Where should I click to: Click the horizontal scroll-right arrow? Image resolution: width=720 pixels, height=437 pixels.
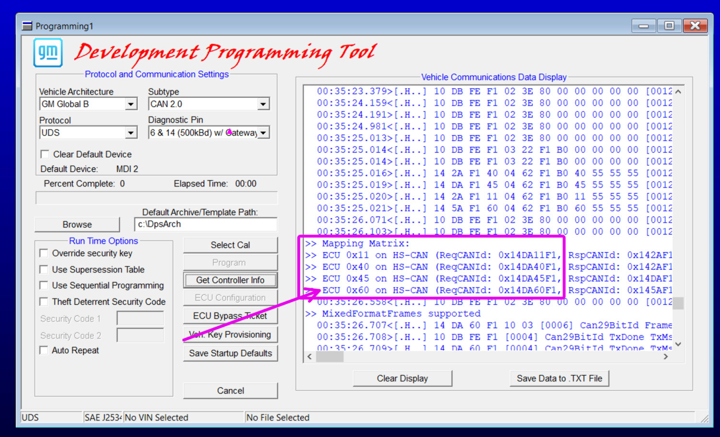[x=666, y=356]
